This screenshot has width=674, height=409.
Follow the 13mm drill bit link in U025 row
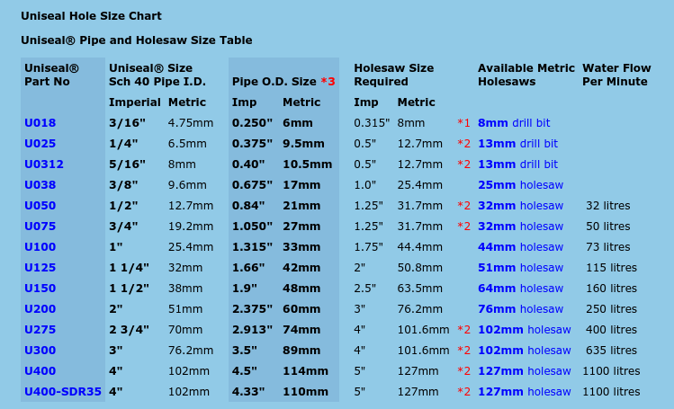point(517,144)
